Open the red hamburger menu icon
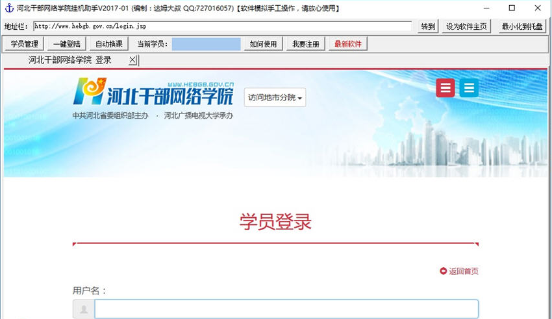Screen dimensions: 552x319 coord(445,88)
